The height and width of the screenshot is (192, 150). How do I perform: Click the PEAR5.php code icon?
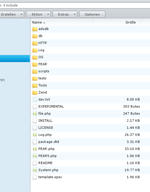pyautogui.click(x=35, y=156)
